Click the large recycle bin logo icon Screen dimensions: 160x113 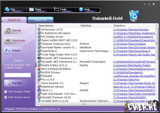pos(134,16)
